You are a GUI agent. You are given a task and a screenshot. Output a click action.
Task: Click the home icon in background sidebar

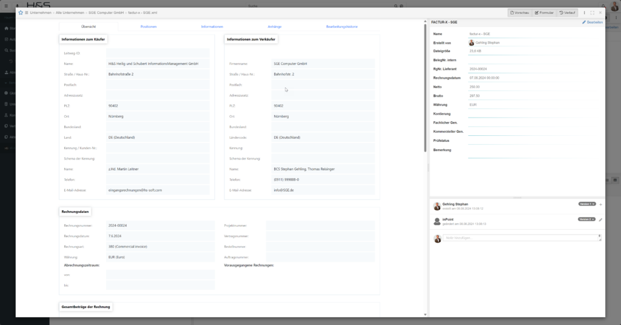6,28
